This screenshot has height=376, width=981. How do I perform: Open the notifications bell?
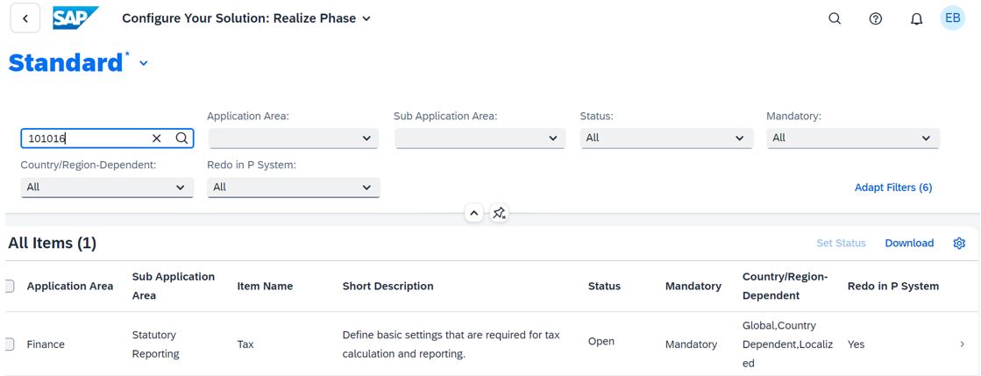tap(916, 18)
